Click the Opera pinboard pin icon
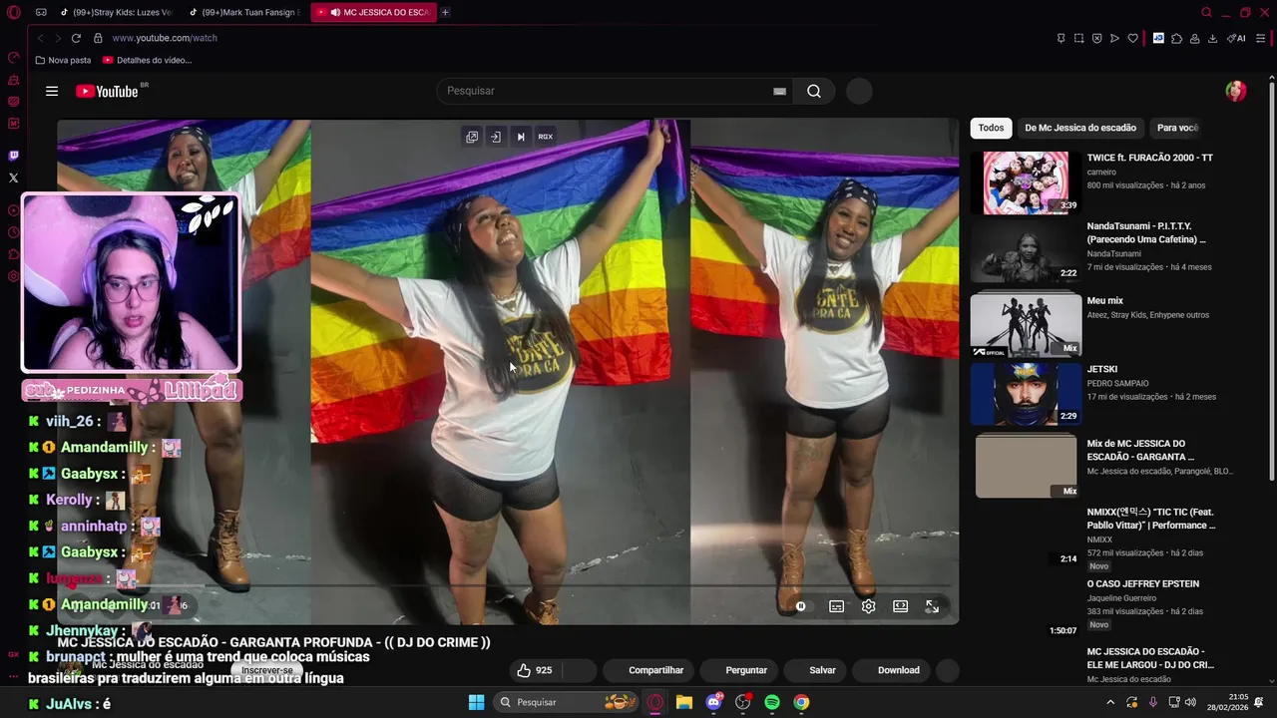Viewport: 1277px width, 718px height. tap(1061, 38)
